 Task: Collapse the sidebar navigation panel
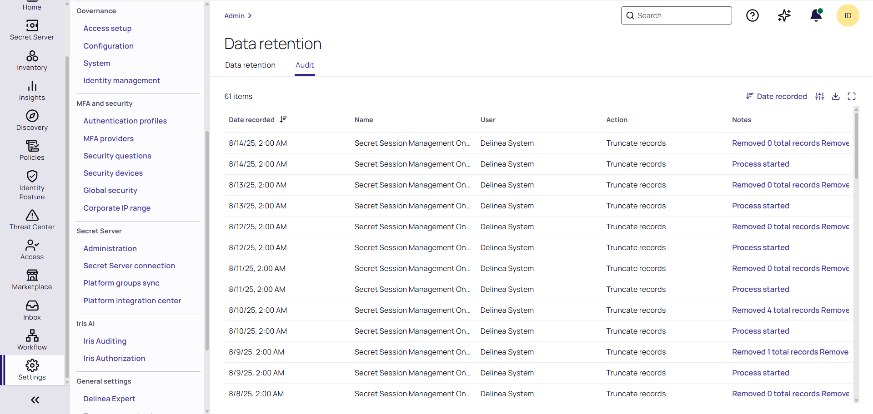pos(35,400)
